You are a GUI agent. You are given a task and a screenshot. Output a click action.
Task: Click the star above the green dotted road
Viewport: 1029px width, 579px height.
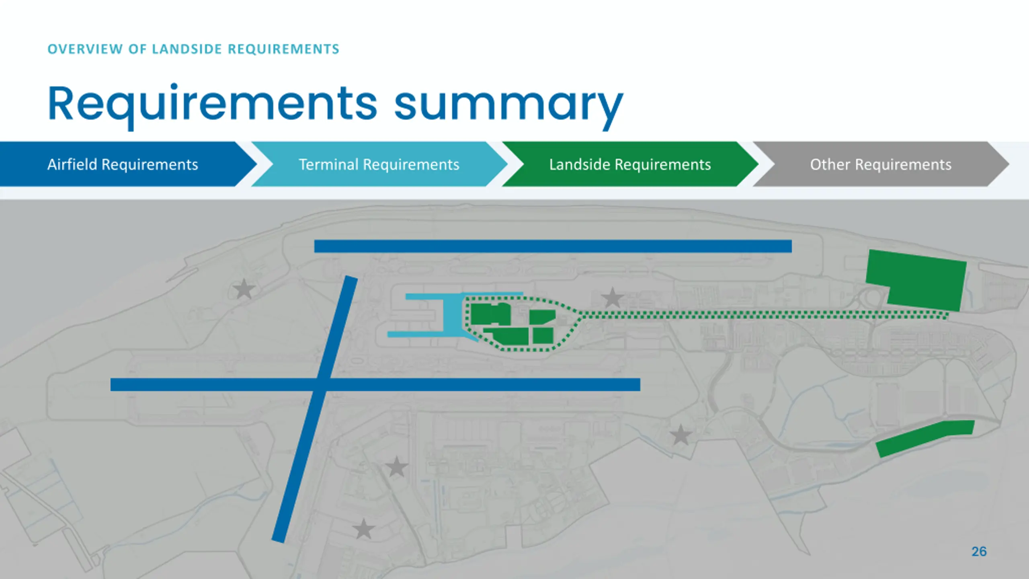pyautogui.click(x=613, y=298)
